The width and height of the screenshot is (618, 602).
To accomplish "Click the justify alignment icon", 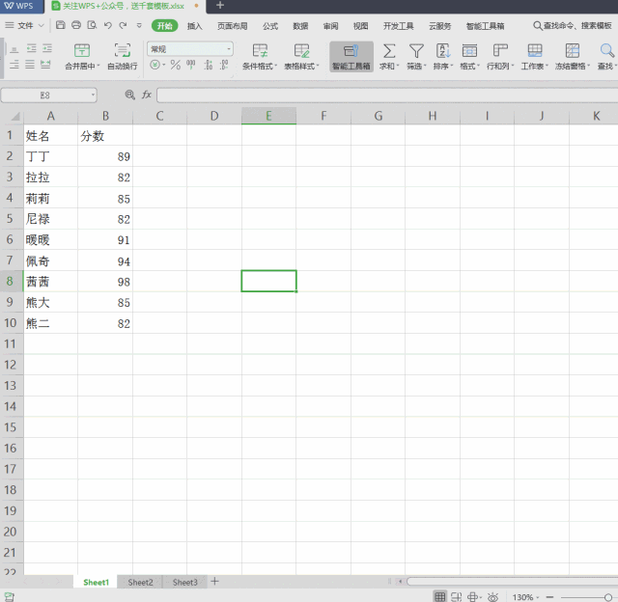I will pos(30,65).
